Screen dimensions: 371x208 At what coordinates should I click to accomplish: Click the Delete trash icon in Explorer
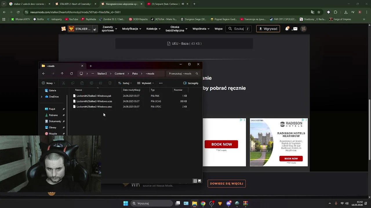pos(110,83)
